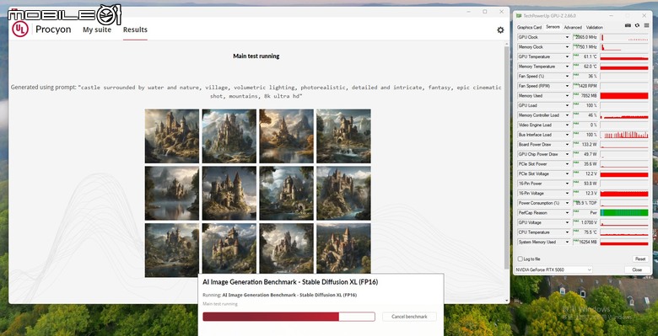Click the Memory Used red graph
Image resolution: width=658 pixels, height=336 pixels.
click(x=624, y=96)
